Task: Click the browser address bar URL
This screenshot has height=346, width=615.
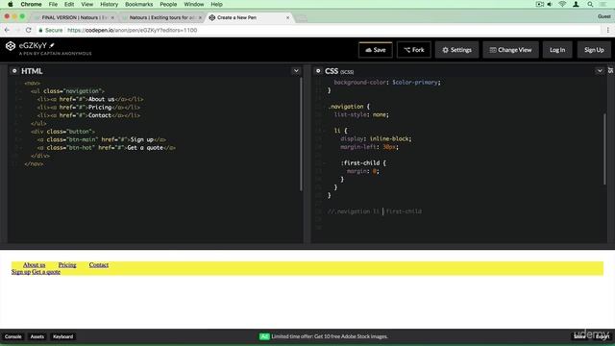Action: coord(133,30)
